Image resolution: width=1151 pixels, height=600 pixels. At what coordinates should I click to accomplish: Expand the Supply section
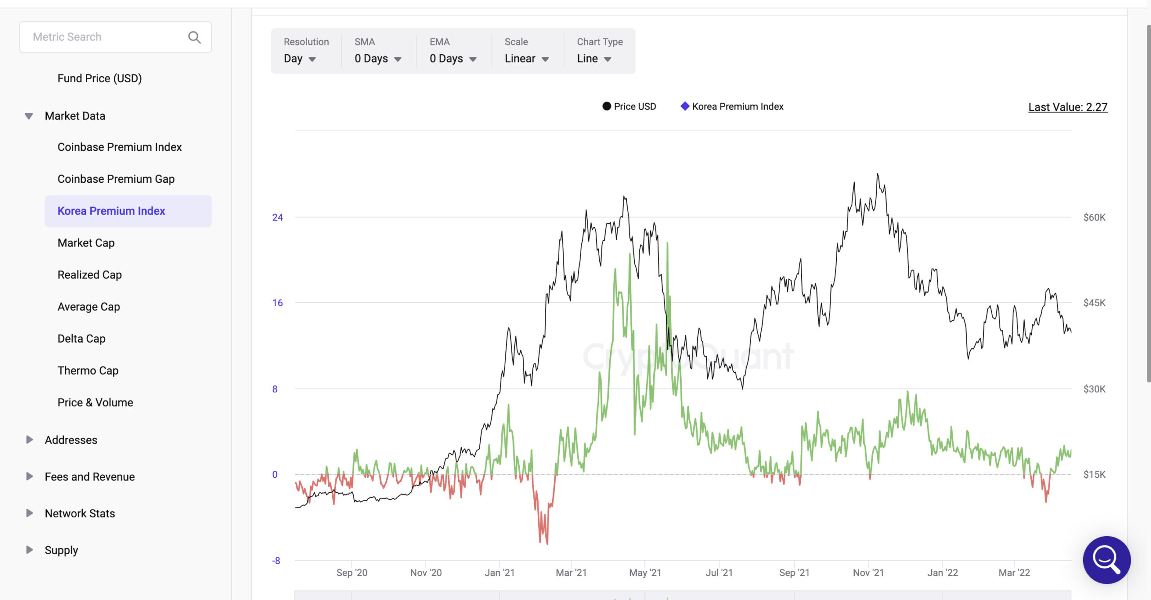point(29,550)
